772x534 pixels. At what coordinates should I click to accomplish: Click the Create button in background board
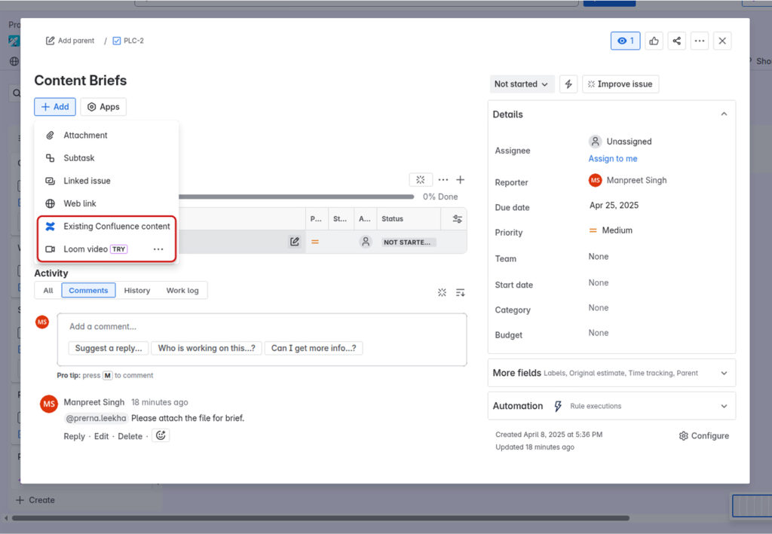click(x=35, y=500)
